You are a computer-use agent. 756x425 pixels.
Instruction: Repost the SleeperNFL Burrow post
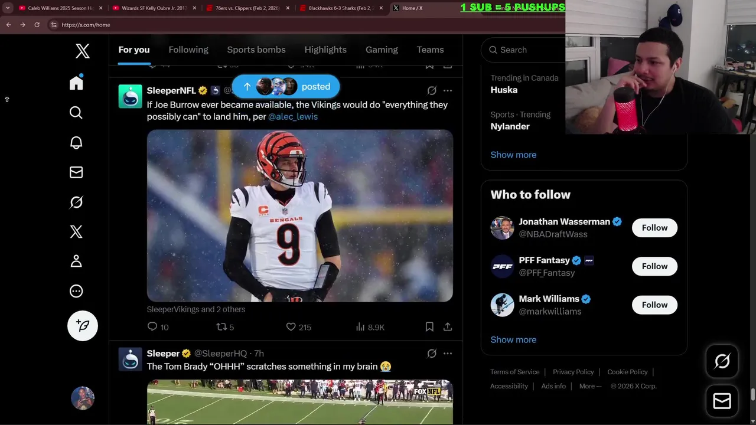click(225, 327)
